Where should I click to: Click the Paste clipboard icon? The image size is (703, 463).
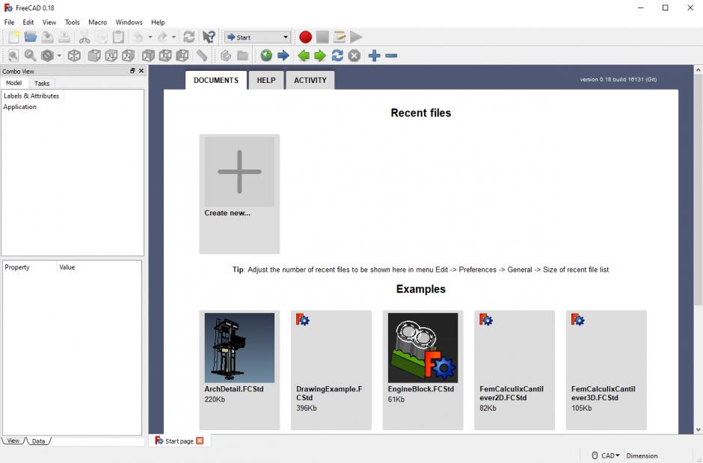[118, 37]
